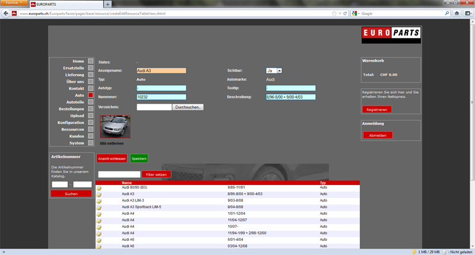Toggle the square next to Lieferung
The width and height of the screenshot is (475, 255).
click(91, 74)
